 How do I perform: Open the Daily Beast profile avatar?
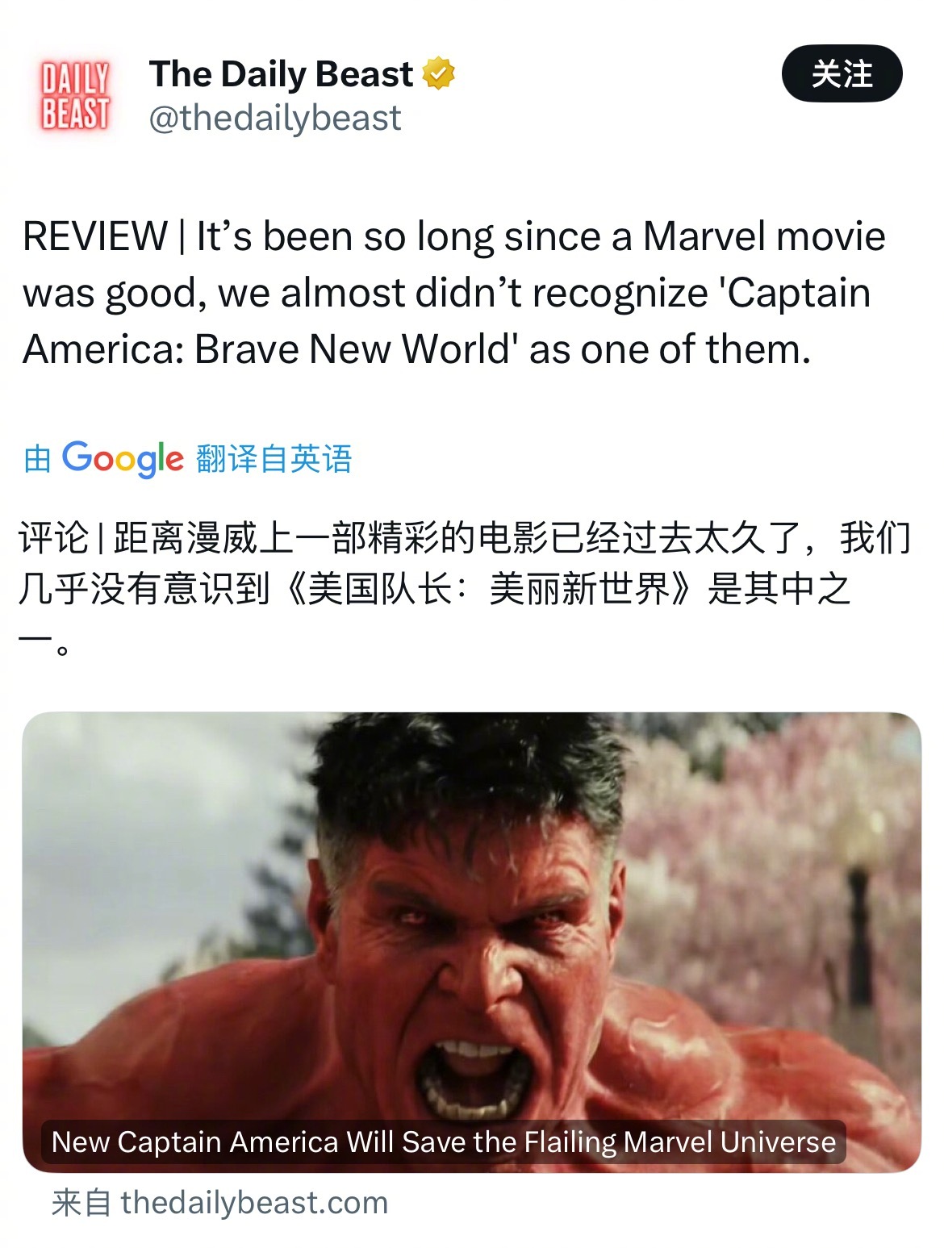75,96
